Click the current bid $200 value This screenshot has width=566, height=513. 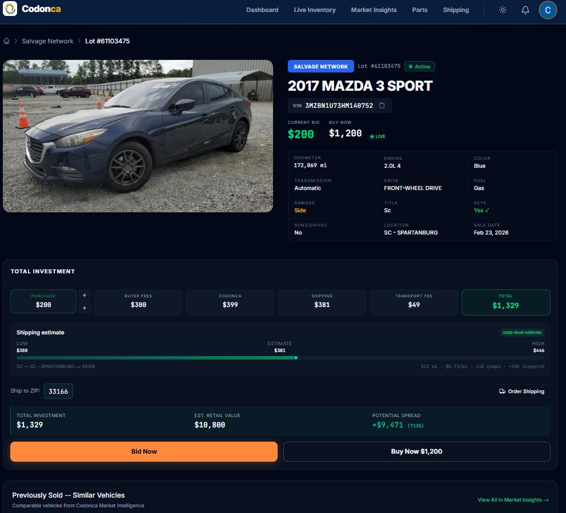click(300, 134)
